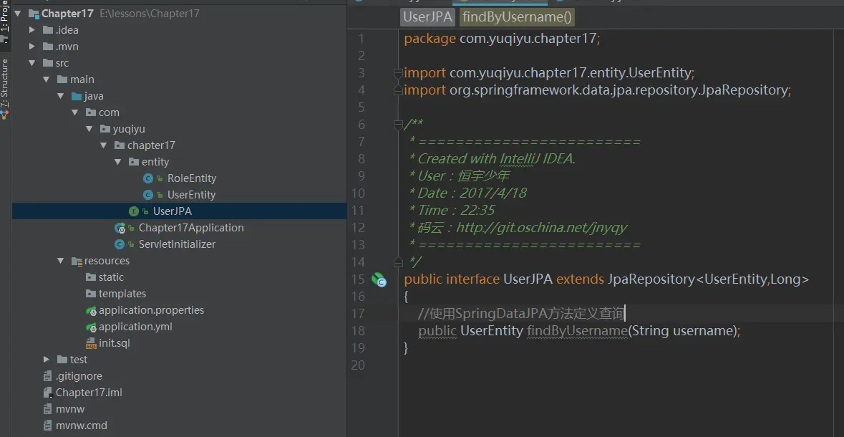Screen dimensions: 844x437
Task: Expand the test folder
Action: 47,360
